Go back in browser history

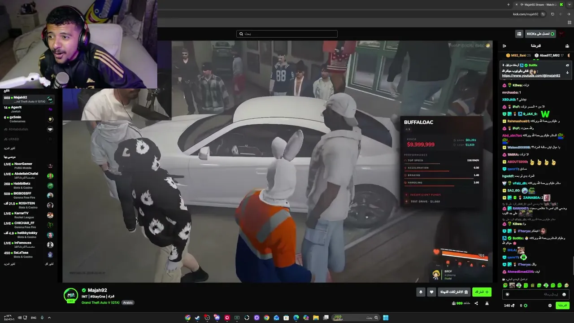pos(569,14)
